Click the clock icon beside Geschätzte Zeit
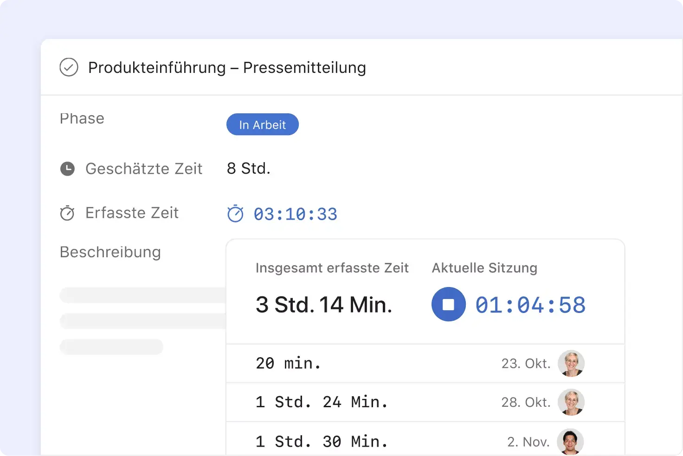The width and height of the screenshot is (683, 456). click(x=67, y=169)
